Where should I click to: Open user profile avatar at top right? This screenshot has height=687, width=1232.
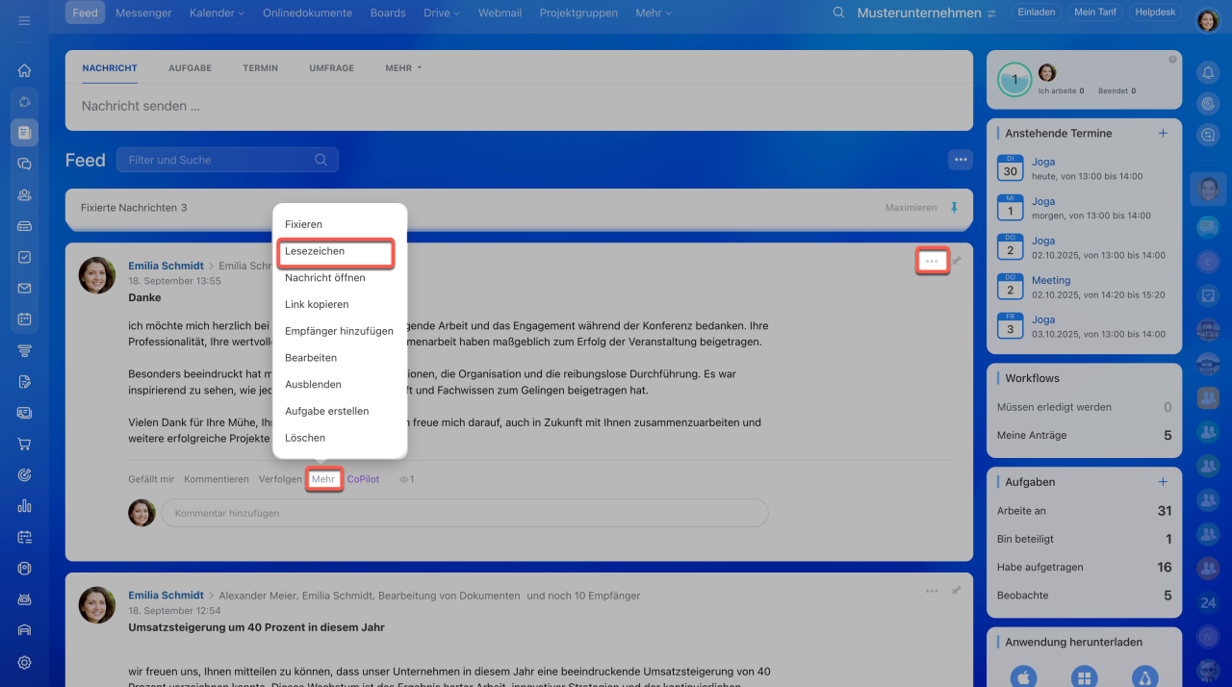point(1207,20)
